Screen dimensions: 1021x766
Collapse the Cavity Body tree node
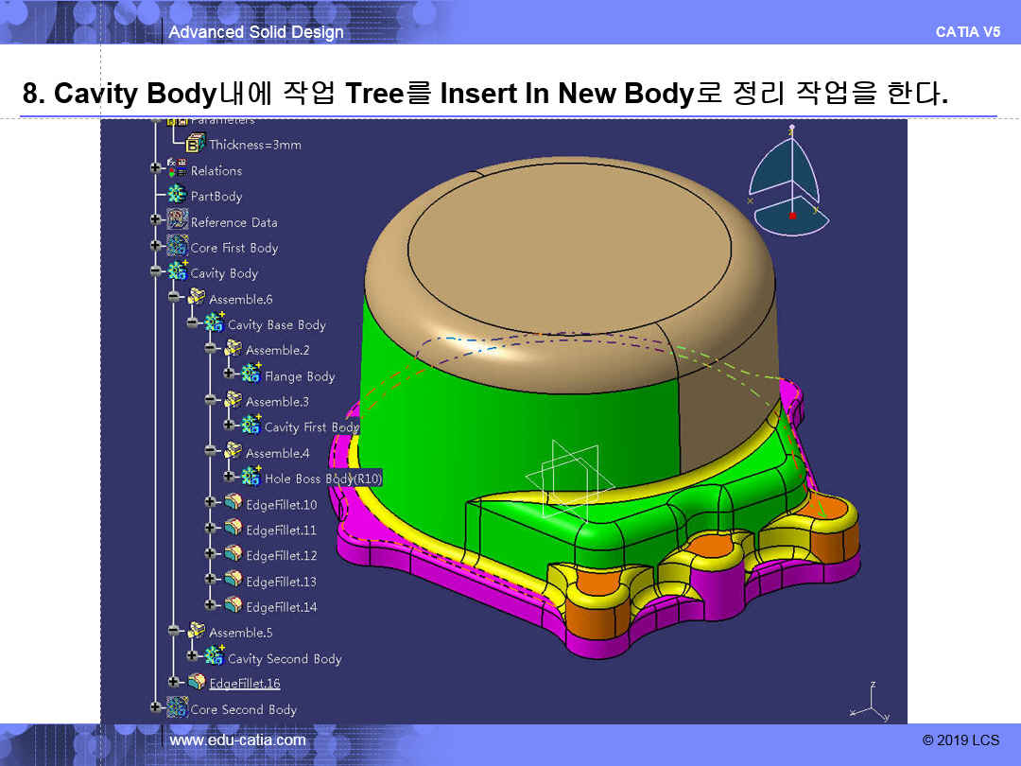[156, 272]
